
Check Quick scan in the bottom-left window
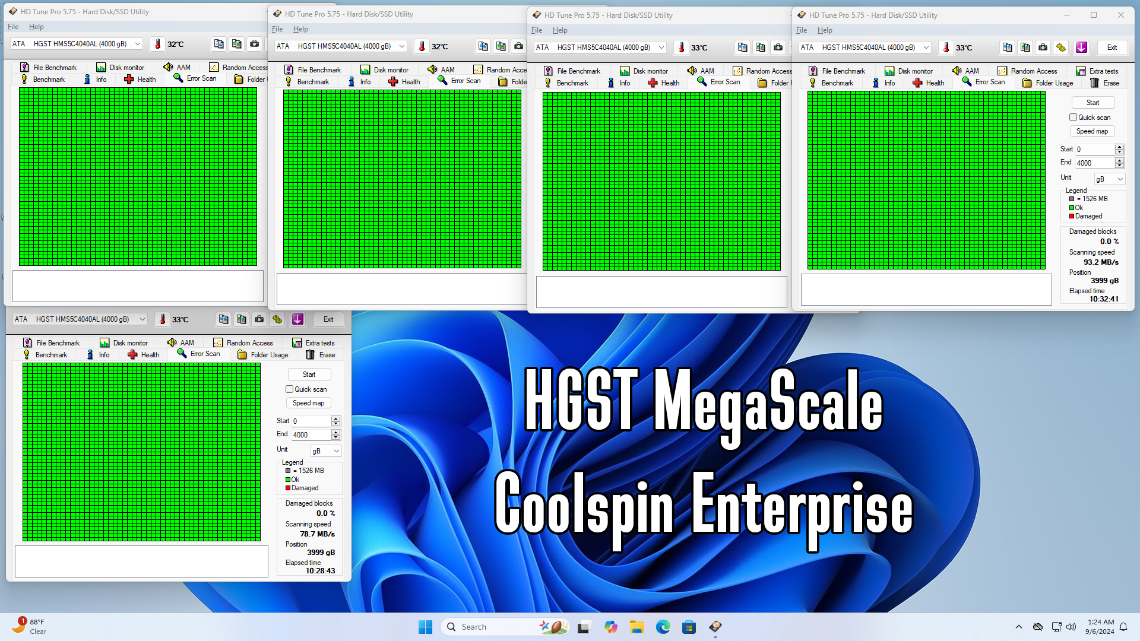[290, 389]
